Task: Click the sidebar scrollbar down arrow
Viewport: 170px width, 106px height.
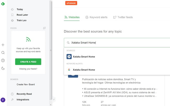Action: [x=51, y=105]
